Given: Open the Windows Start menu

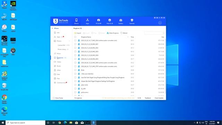Looking at the screenshot, I should 3,123.
